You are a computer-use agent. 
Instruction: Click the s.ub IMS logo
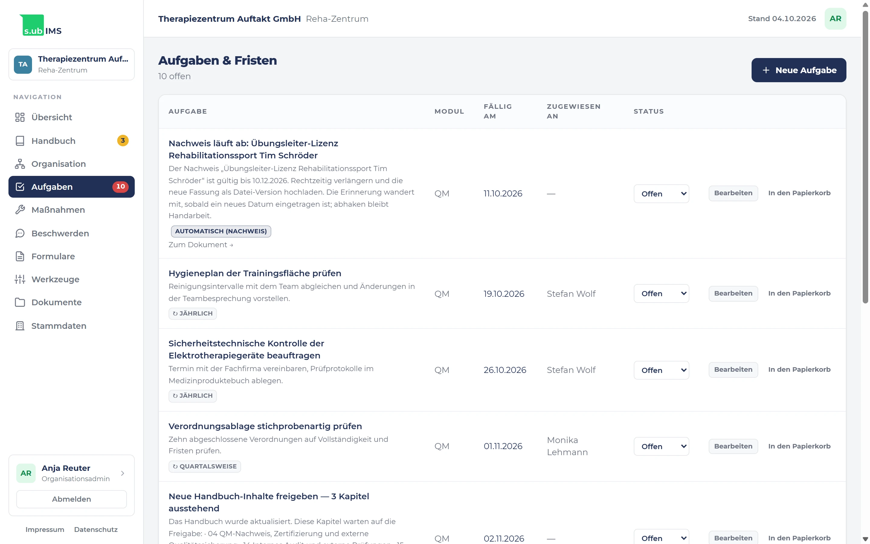[x=40, y=25]
